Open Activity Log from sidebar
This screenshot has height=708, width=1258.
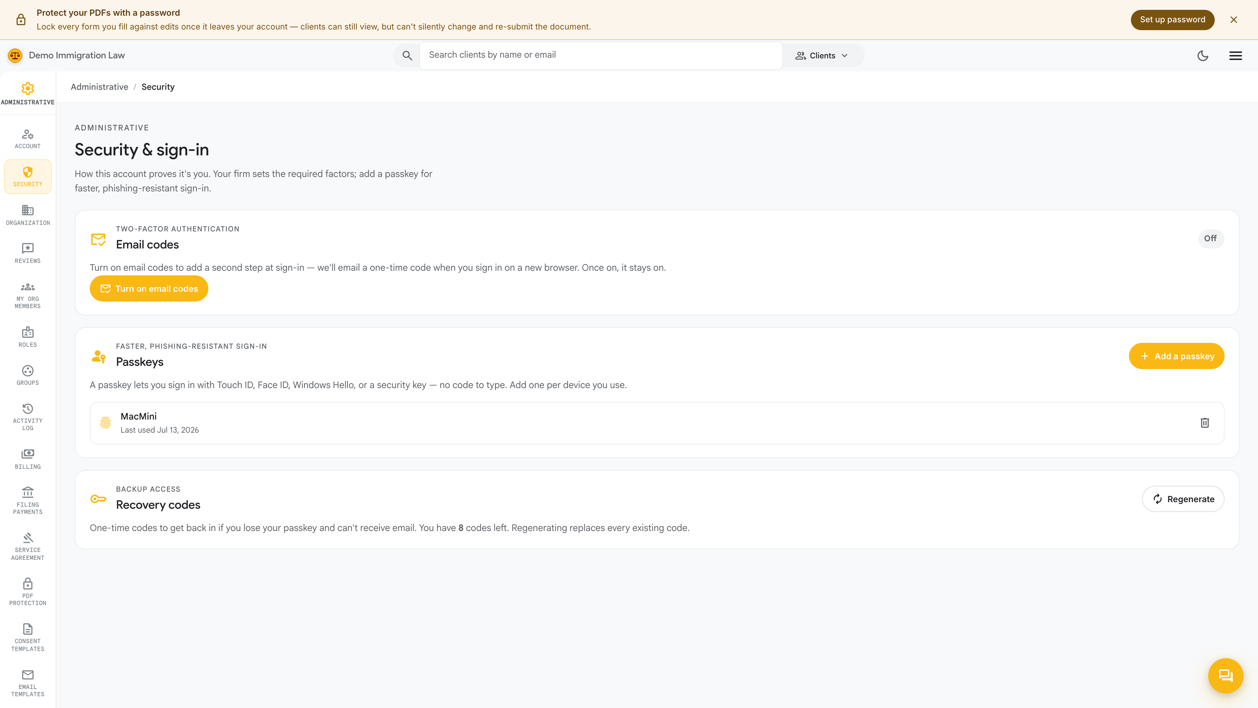click(28, 417)
